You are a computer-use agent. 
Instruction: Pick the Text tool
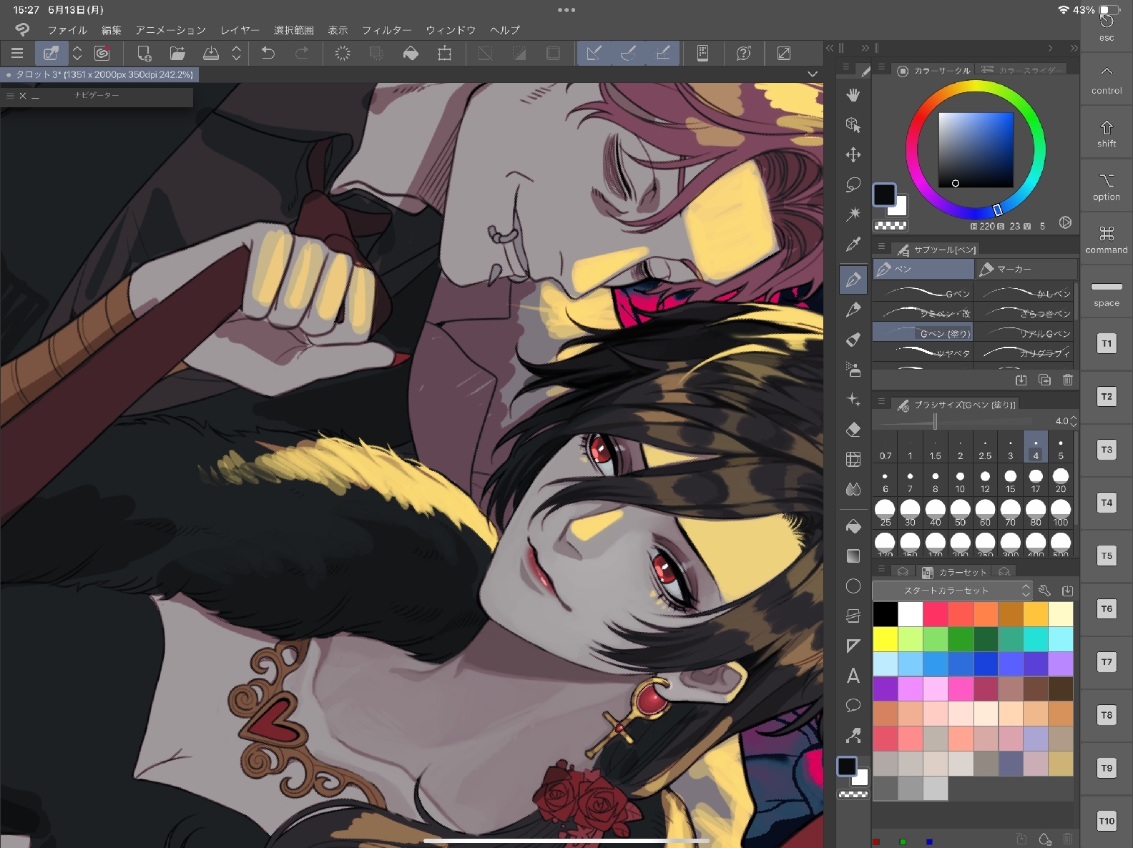point(853,676)
